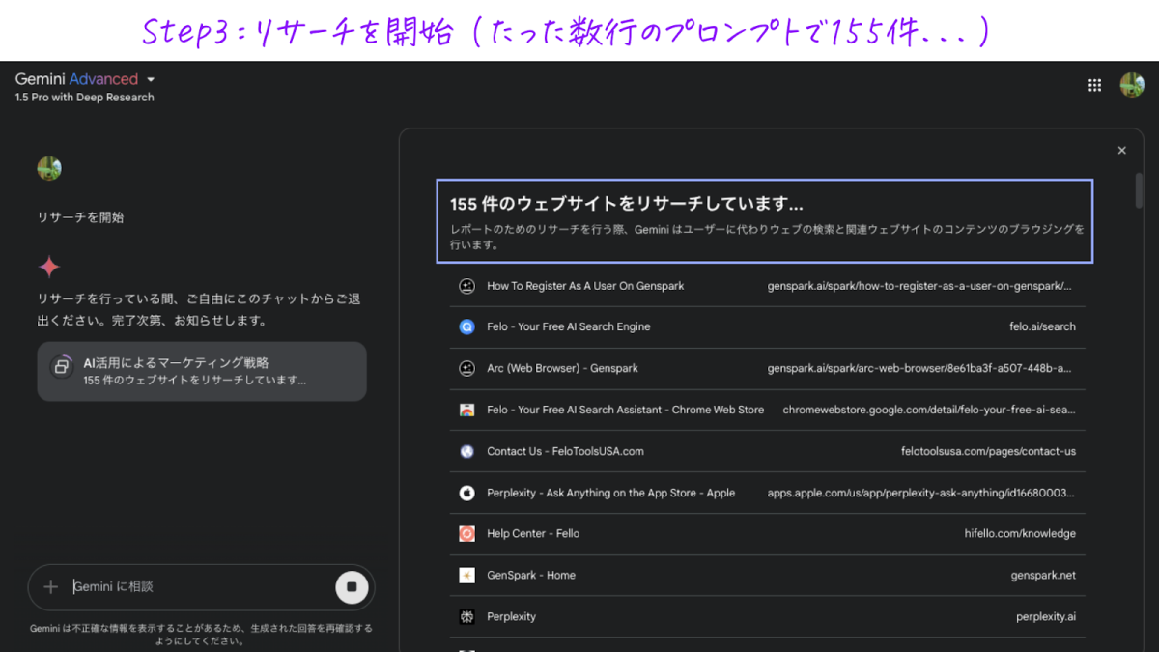Open How To Register As A User On Genspark
Viewport: 1159px width, 652px height.
585,286
